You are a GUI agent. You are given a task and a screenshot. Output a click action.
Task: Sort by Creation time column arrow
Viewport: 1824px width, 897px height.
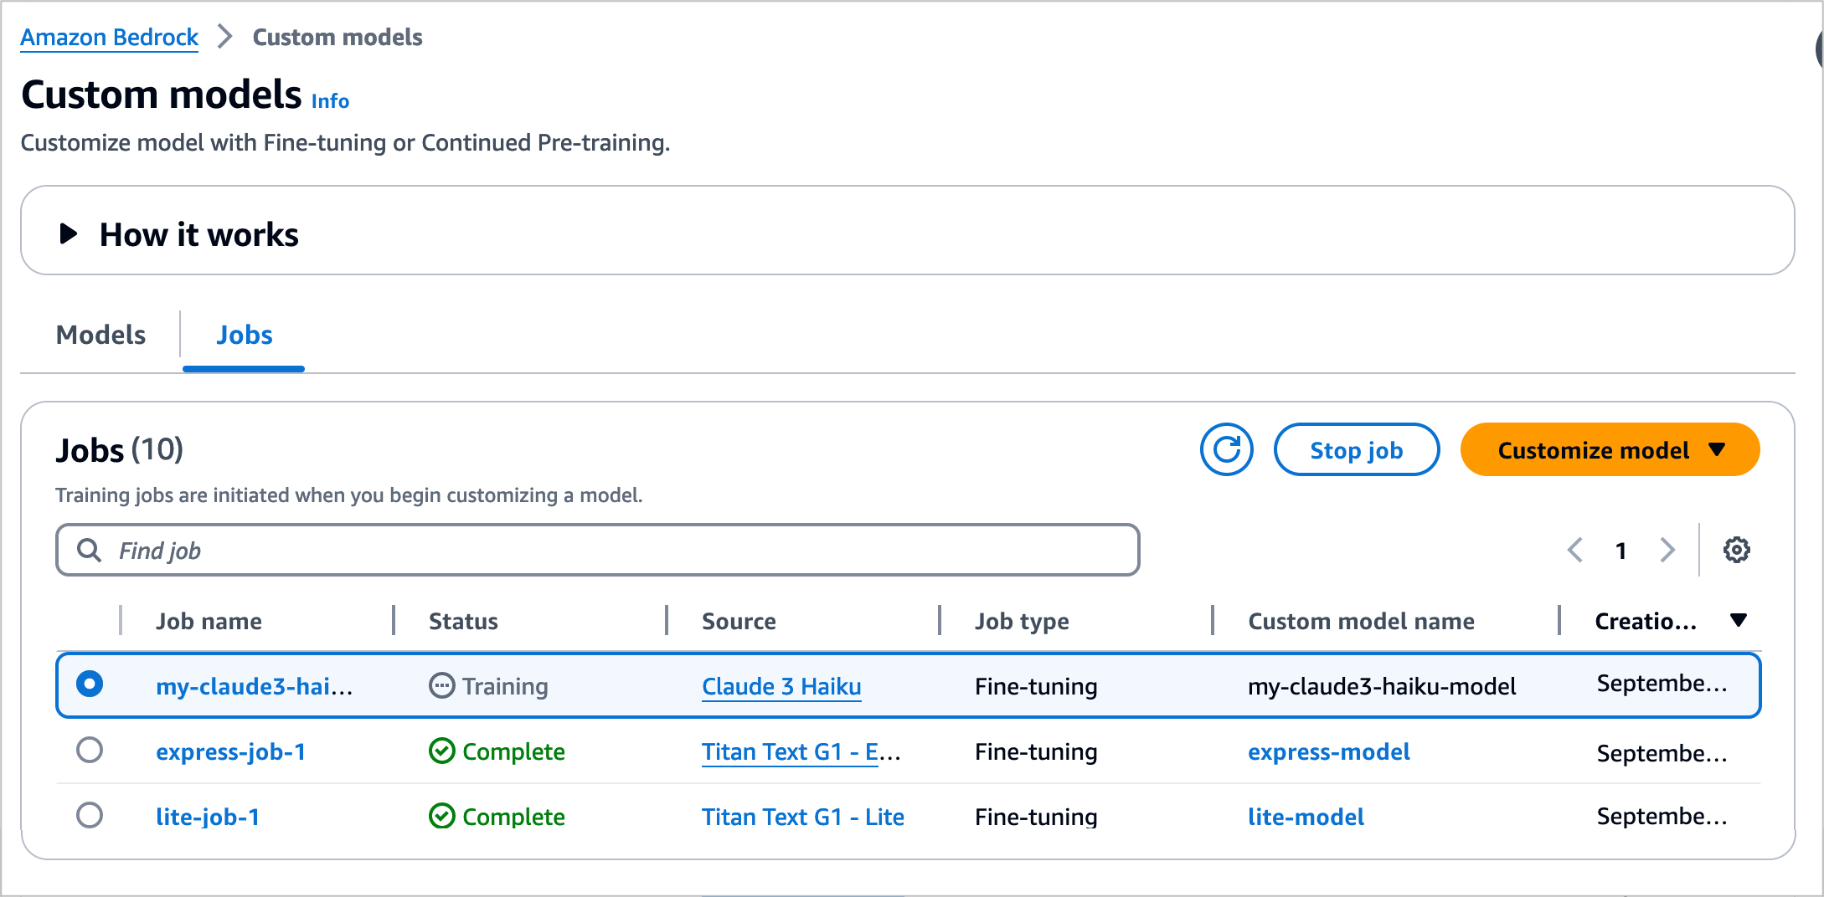1738,620
